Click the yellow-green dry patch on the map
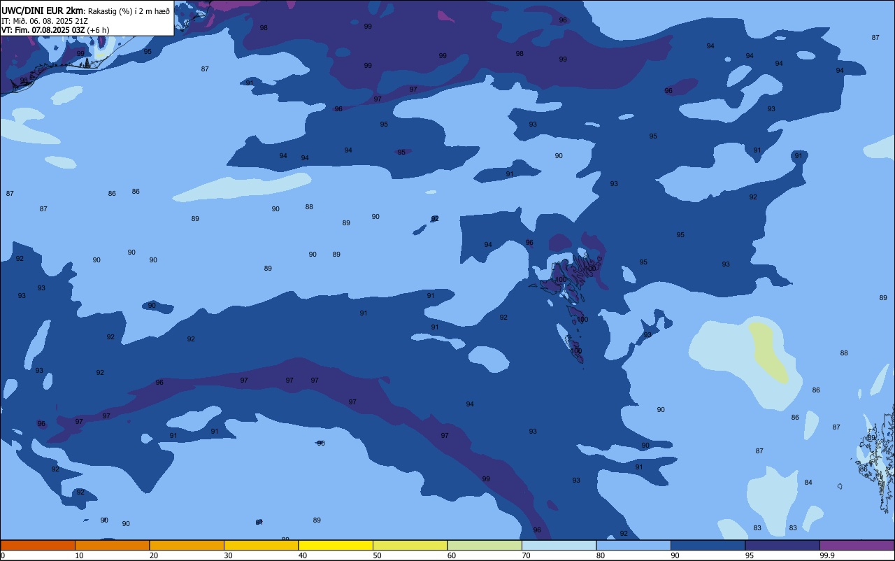895x561 pixels. pos(768,352)
